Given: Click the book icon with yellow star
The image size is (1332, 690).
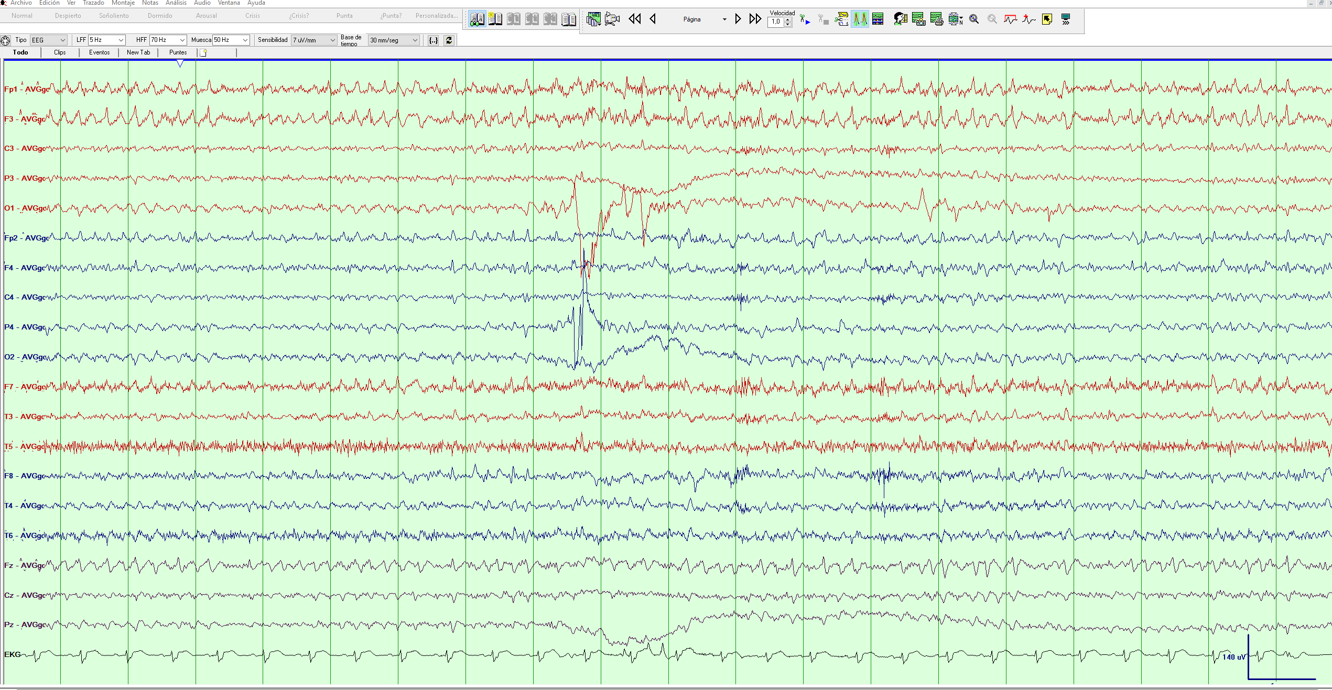Looking at the screenshot, I should click(x=495, y=19).
